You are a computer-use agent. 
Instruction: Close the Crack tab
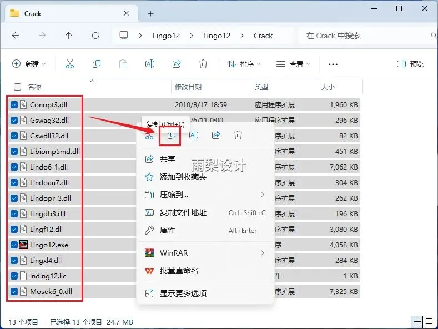(126, 13)
